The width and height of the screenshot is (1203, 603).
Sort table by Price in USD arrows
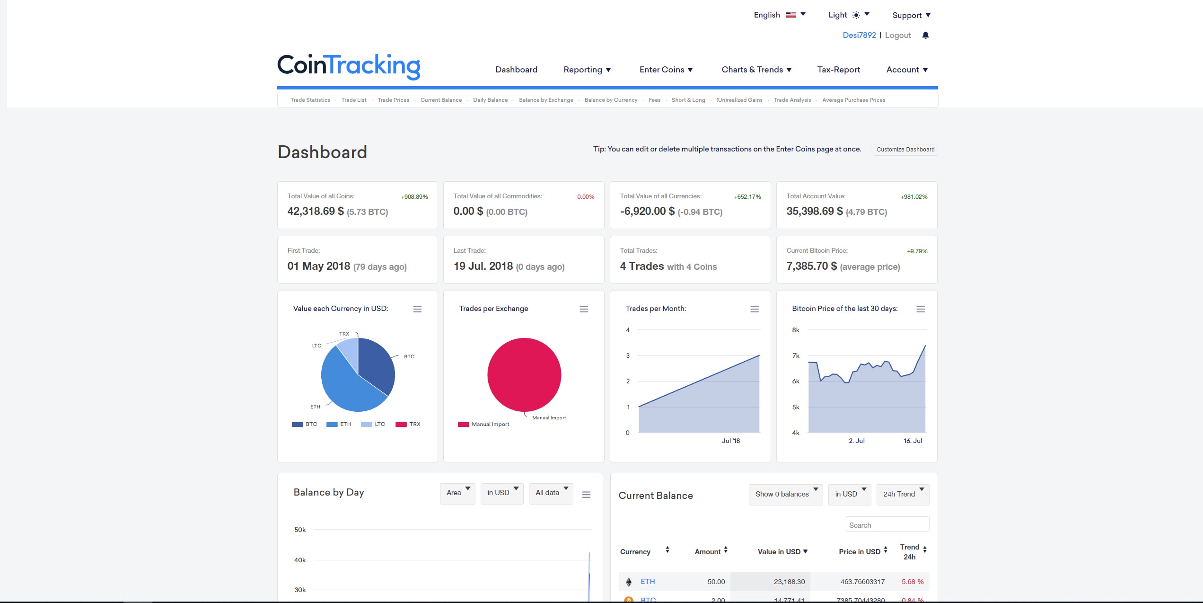(885, 550)
